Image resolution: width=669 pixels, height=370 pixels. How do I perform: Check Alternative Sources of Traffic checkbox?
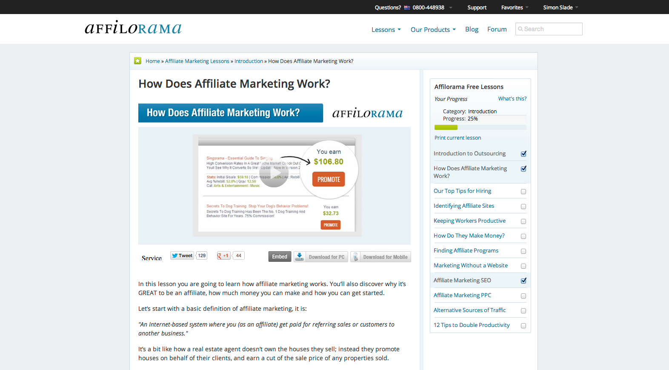[x=523, y=311]
